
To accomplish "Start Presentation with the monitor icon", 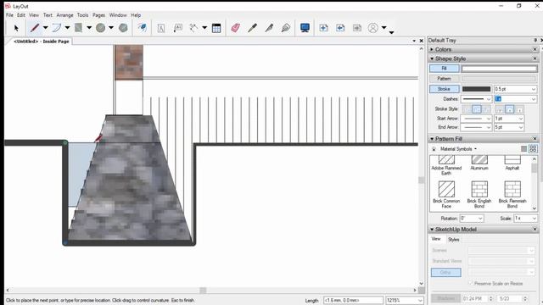I will (x=305, y=28).
